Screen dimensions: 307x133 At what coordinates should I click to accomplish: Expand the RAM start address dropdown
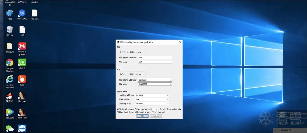tap(170, 58)
